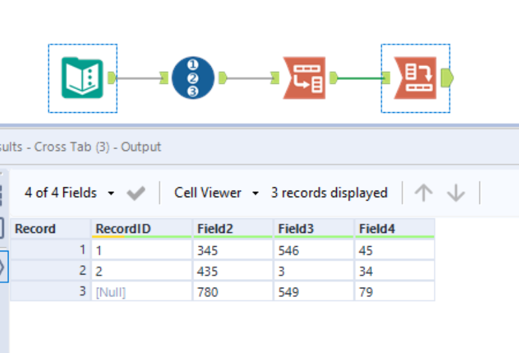Select the Record ID tool node
Screen dimensions: 519x353
coord(193,78)
